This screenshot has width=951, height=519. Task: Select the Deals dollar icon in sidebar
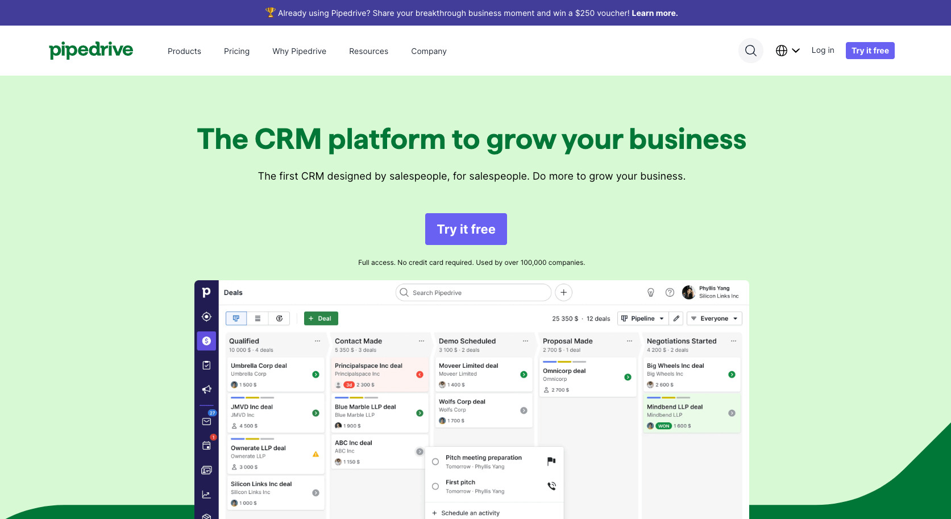[x=206, y=341]
